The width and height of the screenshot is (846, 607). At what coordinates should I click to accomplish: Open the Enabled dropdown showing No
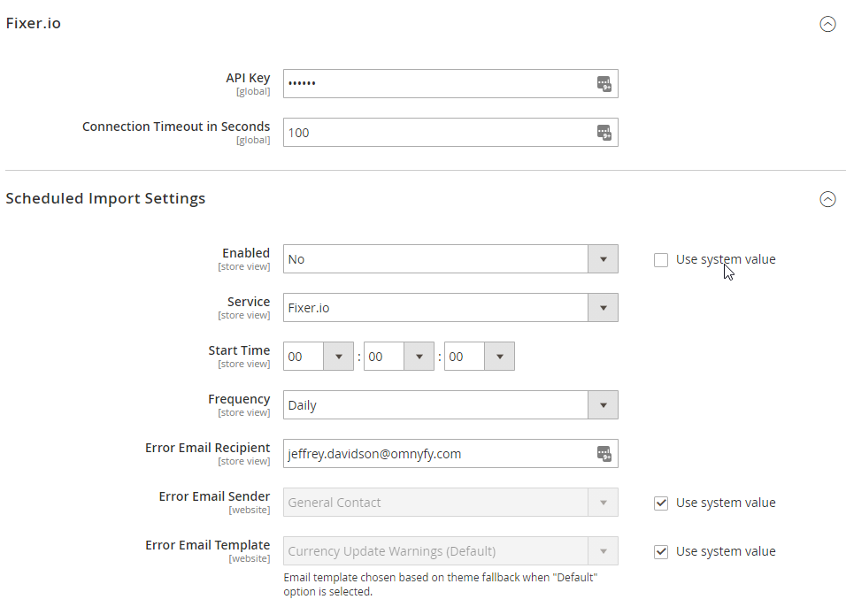tap(450, 259)
